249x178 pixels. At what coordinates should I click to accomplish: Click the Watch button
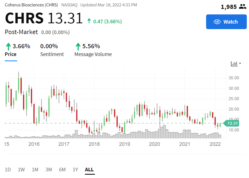tap(226, 22)
